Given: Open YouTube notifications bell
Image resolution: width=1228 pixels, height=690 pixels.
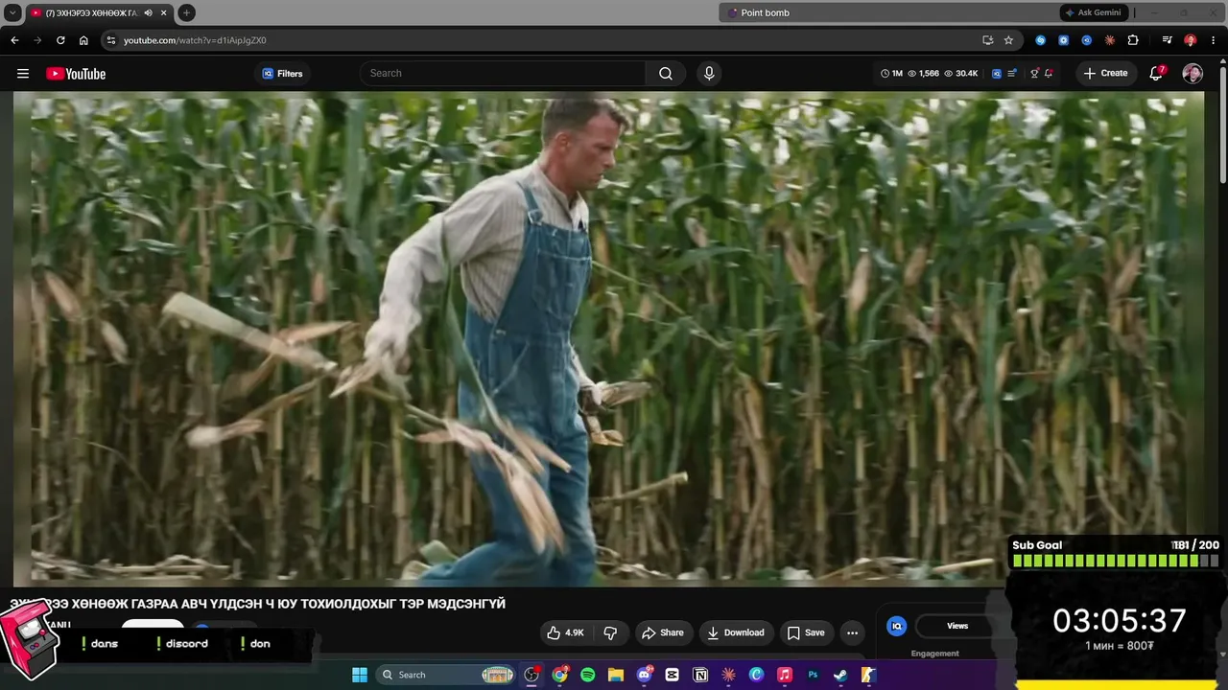Looking at the screenshot, I should coord(1156,74).
